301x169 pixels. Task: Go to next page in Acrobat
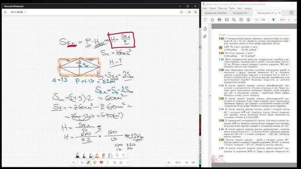pyautogui.click(x=248, y=20)
